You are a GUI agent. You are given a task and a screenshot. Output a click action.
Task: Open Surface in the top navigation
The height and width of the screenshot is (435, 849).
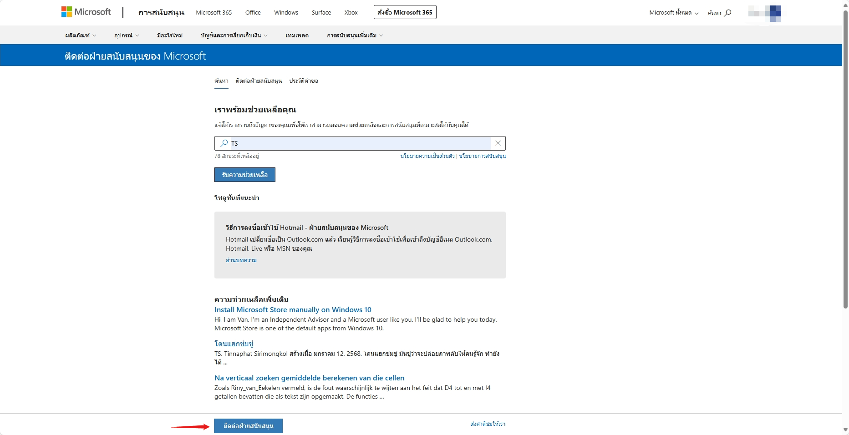(321, 13)
